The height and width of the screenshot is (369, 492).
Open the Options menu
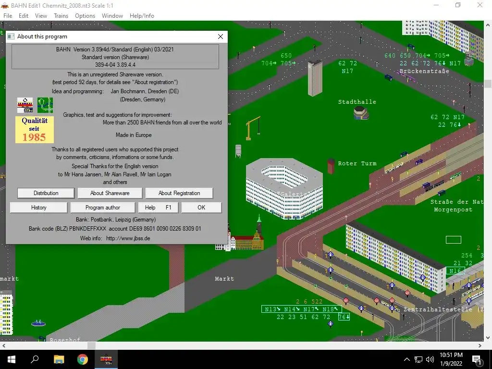point(85,16)
